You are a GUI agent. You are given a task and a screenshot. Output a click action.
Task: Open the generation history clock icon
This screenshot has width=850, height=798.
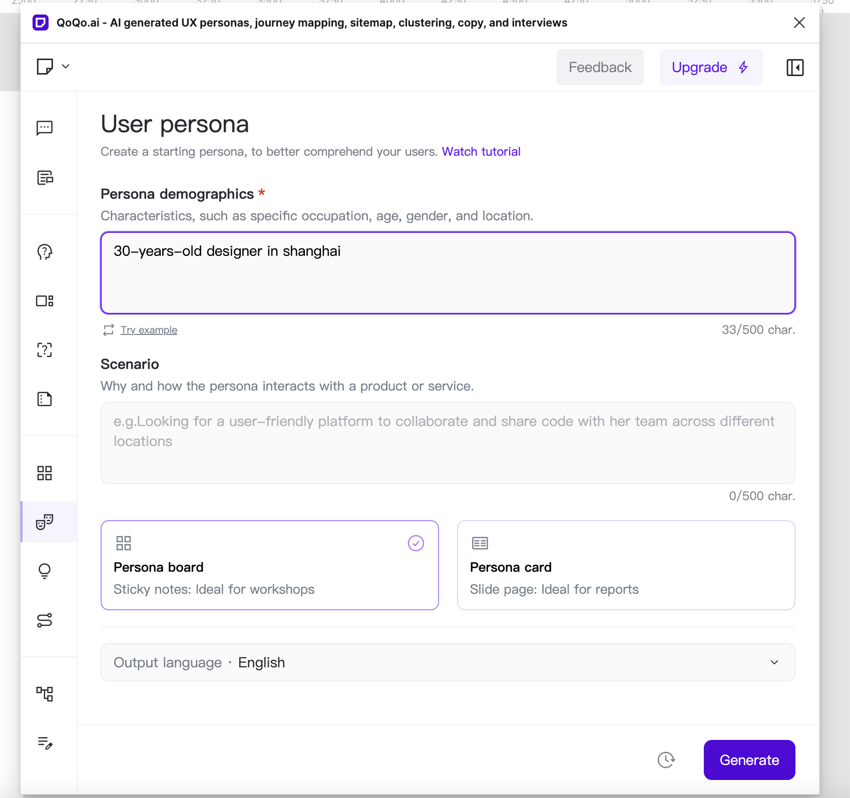pyautogui.click(x=666, y=760)
